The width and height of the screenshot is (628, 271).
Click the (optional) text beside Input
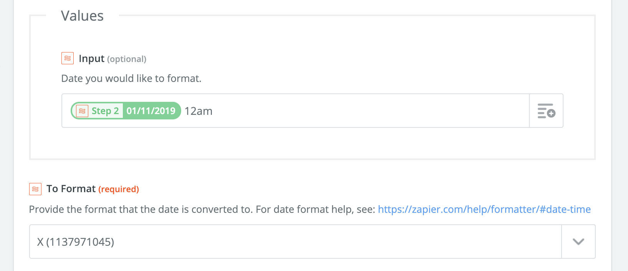pyautogui.click(x=127, y=59)
